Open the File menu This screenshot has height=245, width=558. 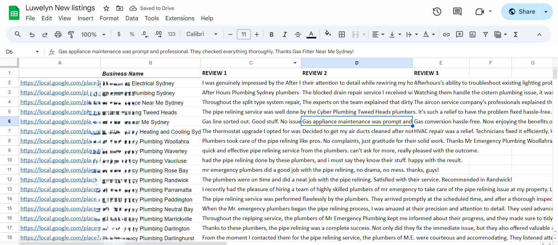30,18
